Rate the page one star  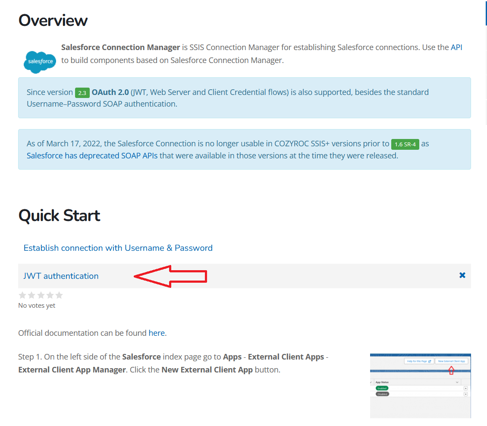coord(22,296)
